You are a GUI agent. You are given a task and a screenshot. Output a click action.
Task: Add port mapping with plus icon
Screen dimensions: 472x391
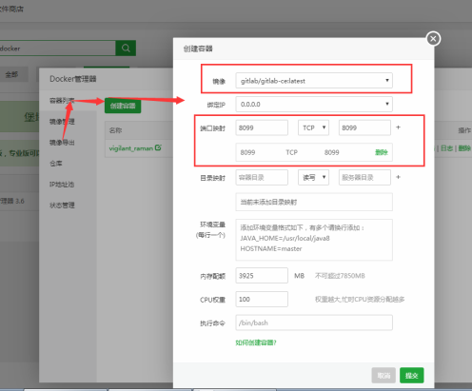[x=398, y=127]
